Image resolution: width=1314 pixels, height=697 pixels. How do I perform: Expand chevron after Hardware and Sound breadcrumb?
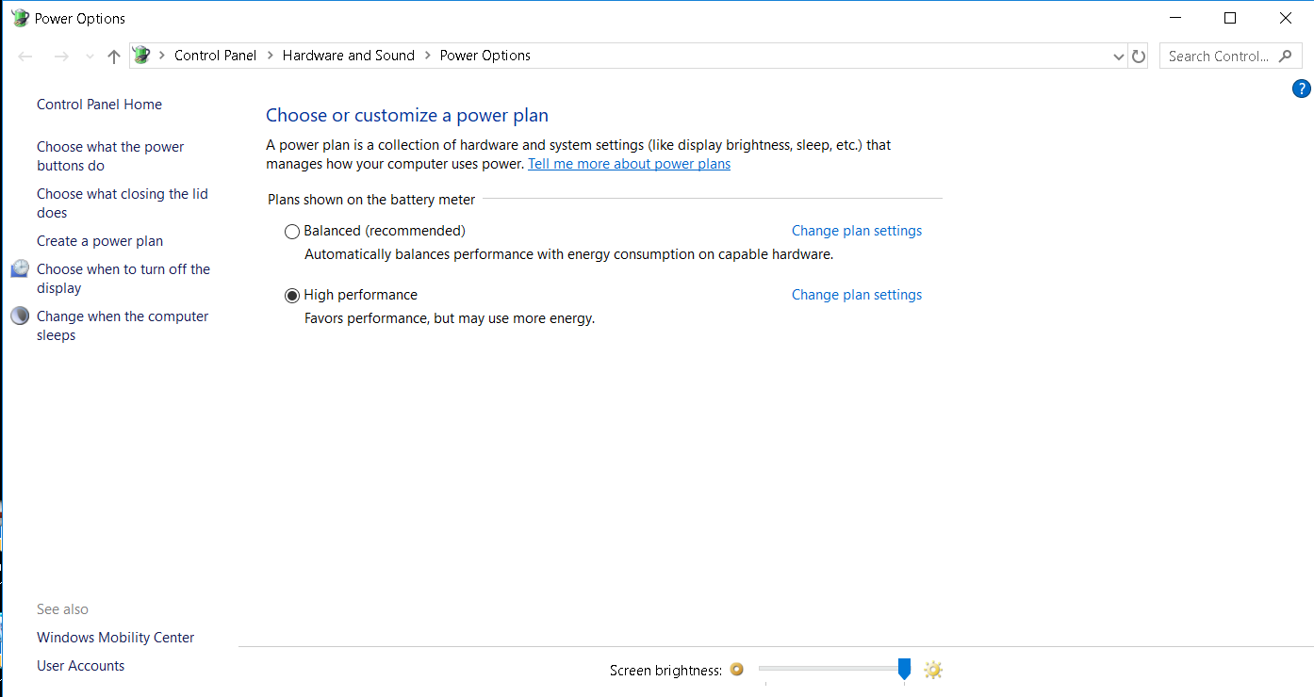(x=427, y=56)
